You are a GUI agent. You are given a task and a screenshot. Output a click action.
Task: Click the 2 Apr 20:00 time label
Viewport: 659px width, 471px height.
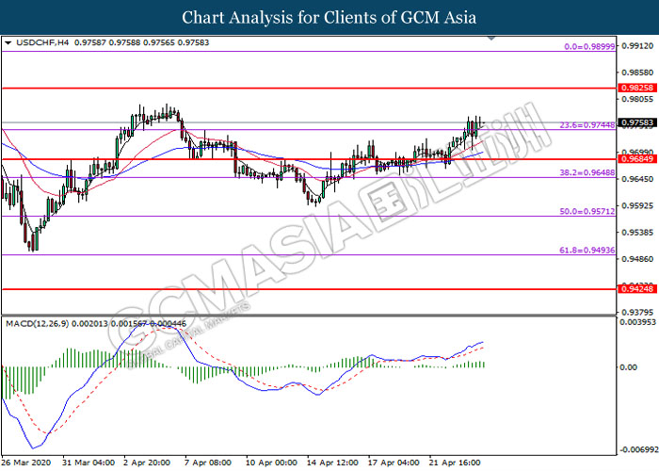pos(147,463)
